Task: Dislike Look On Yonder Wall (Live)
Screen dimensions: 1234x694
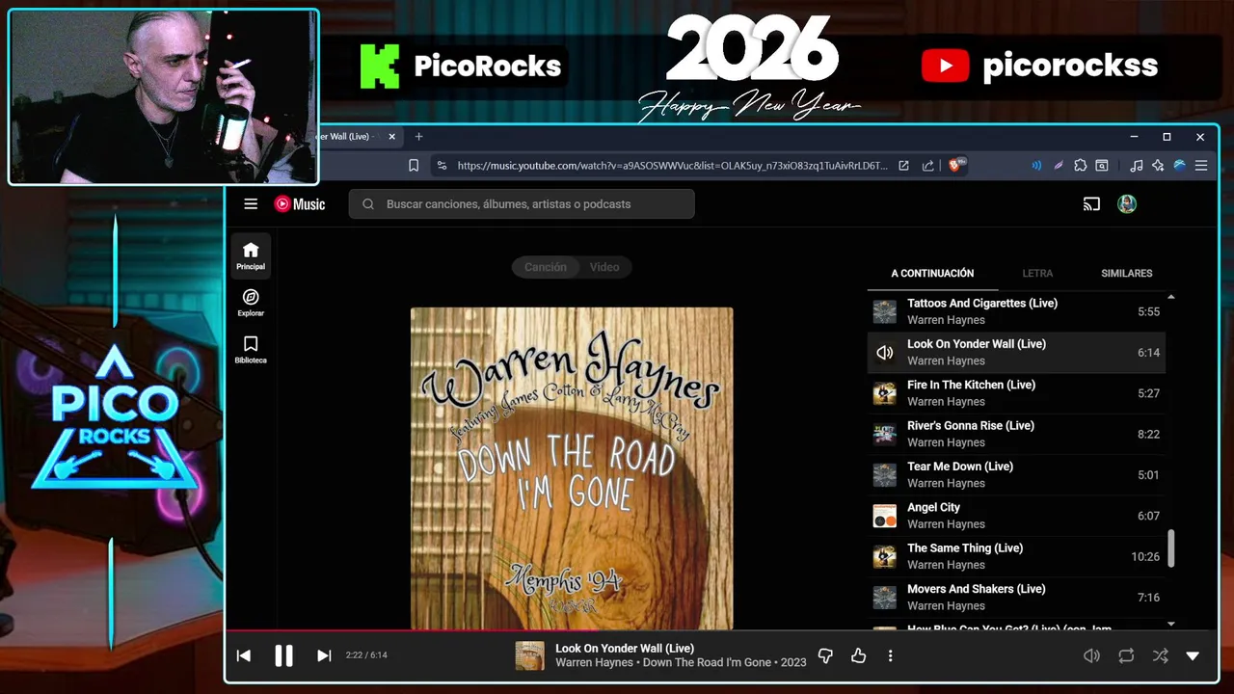Action: [825, 655]
